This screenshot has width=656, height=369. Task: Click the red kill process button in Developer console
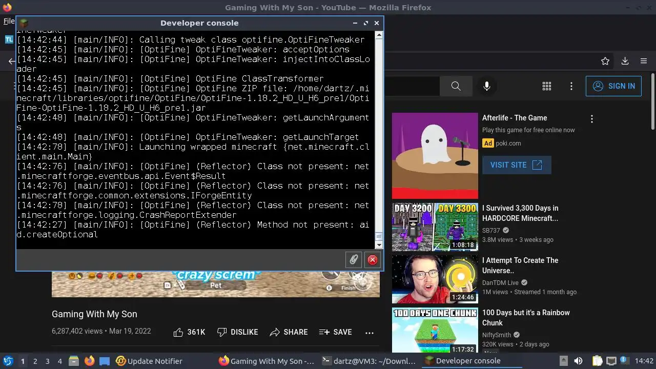[373, 260]
